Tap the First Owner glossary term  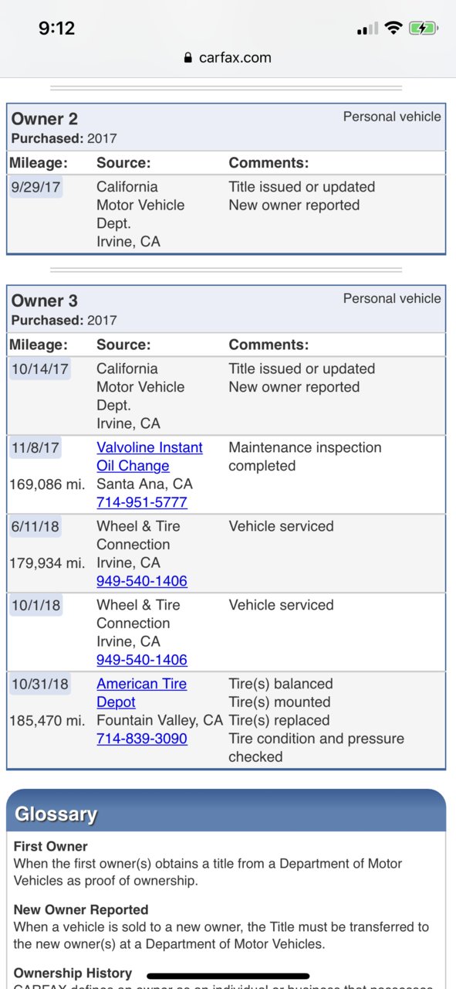coord(51,846)
